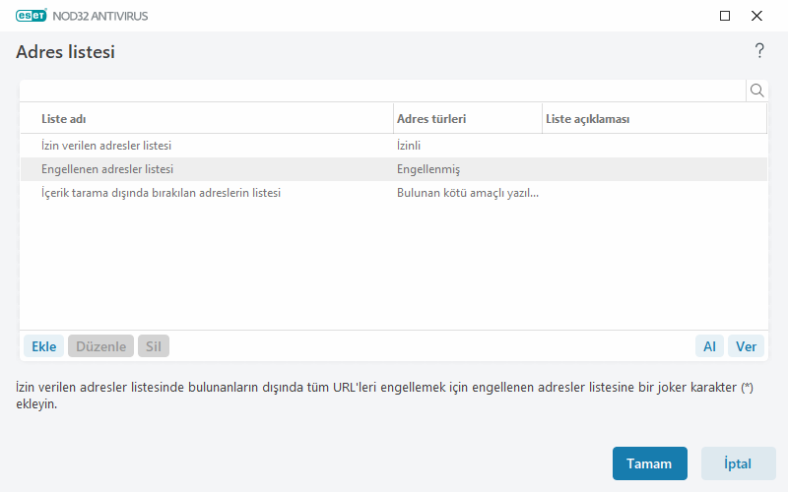Viewport: 788px width, 492px height.
Task: Close the NOD32 Antivirus dialog
Action: coord(756,16)
